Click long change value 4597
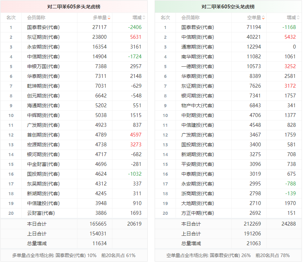 point(136,135)
